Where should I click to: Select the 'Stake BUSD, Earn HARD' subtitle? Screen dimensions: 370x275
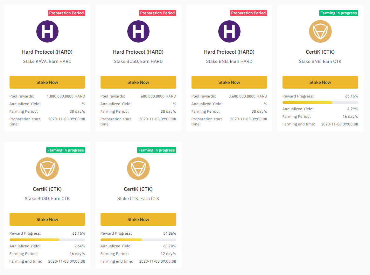click(138, 62)
